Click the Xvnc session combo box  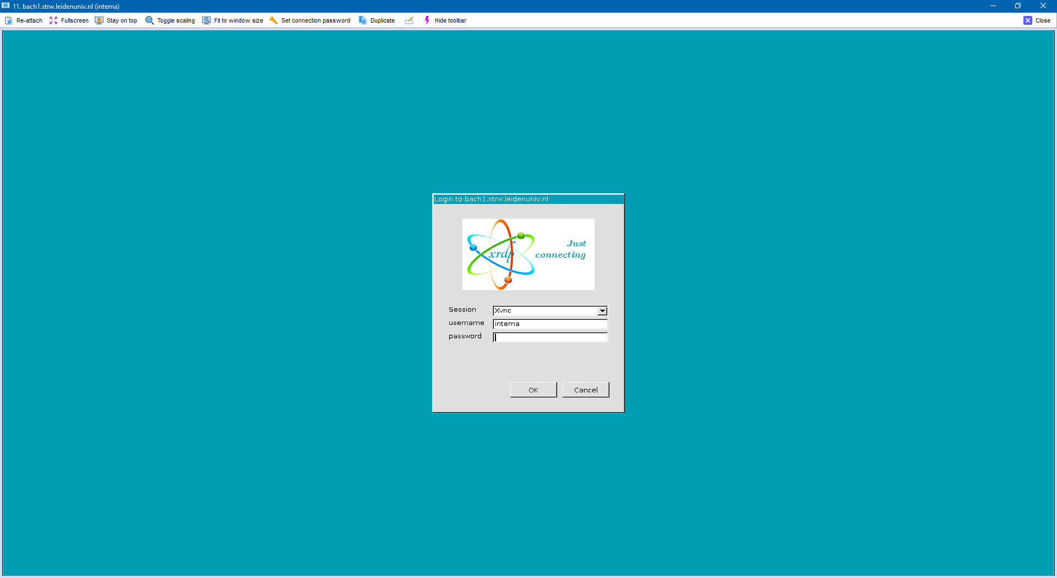545,311
